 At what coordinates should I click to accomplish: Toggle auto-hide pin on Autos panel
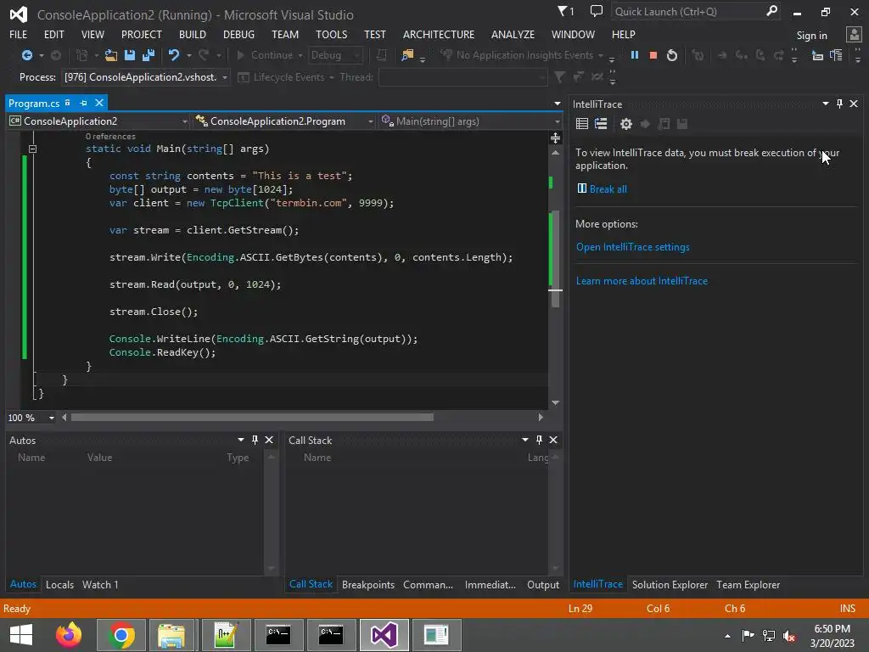click(255, 440)
